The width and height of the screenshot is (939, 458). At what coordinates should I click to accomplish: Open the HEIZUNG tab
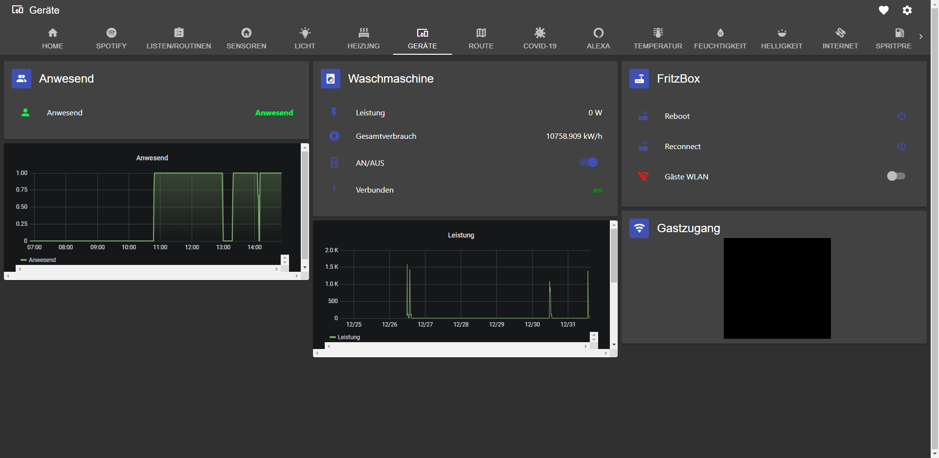coord(364,38)
